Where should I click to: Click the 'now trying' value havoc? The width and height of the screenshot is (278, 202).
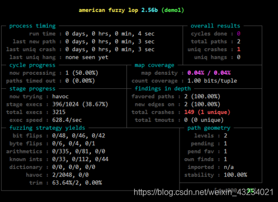point(60,97)
